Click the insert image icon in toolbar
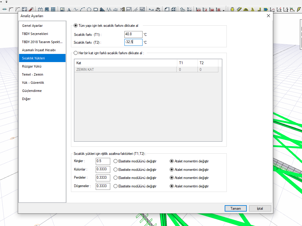The height and width of the screenshot is (226, 302). [63, 10]
